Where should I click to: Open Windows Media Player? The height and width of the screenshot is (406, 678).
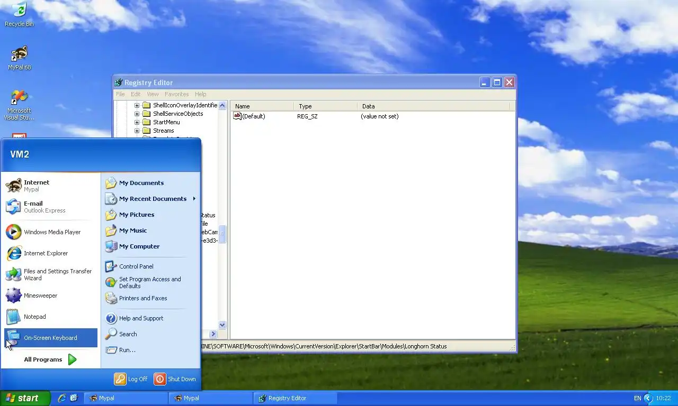[x=51, y=232]
